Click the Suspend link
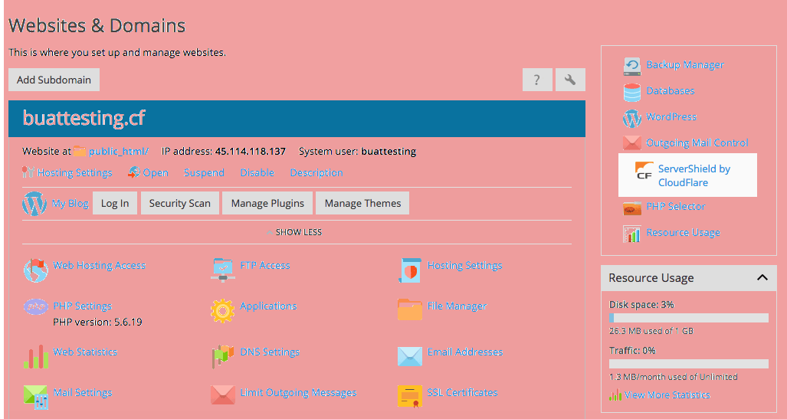Viewport: 787px width, 419px height. [204, 172]
